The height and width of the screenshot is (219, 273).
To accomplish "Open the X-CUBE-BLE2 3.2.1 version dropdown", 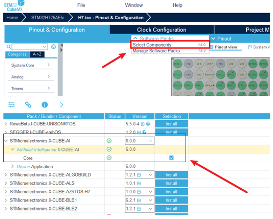I will (150, 209).
